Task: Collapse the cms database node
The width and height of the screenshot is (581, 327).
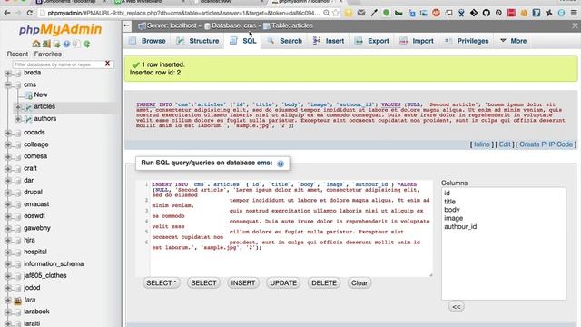Action: [x=8, y=84]
